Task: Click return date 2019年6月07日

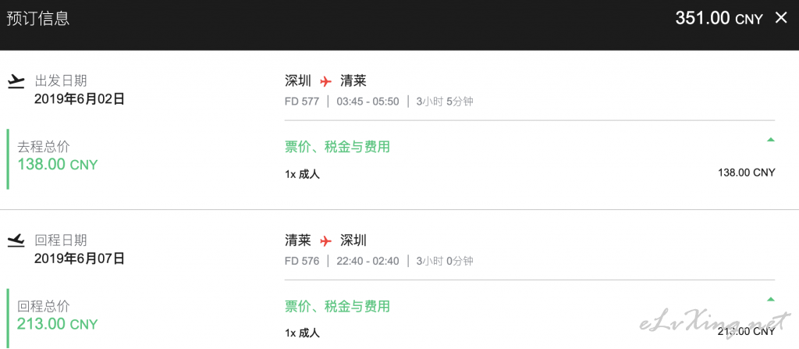Action: [x=80, y=258]
